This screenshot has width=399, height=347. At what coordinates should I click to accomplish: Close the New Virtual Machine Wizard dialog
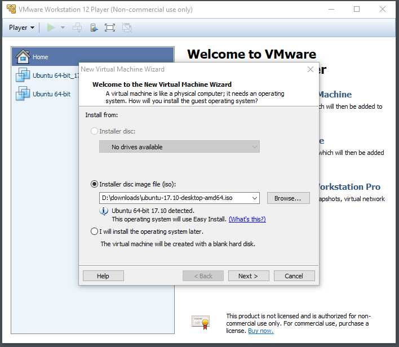310,69
